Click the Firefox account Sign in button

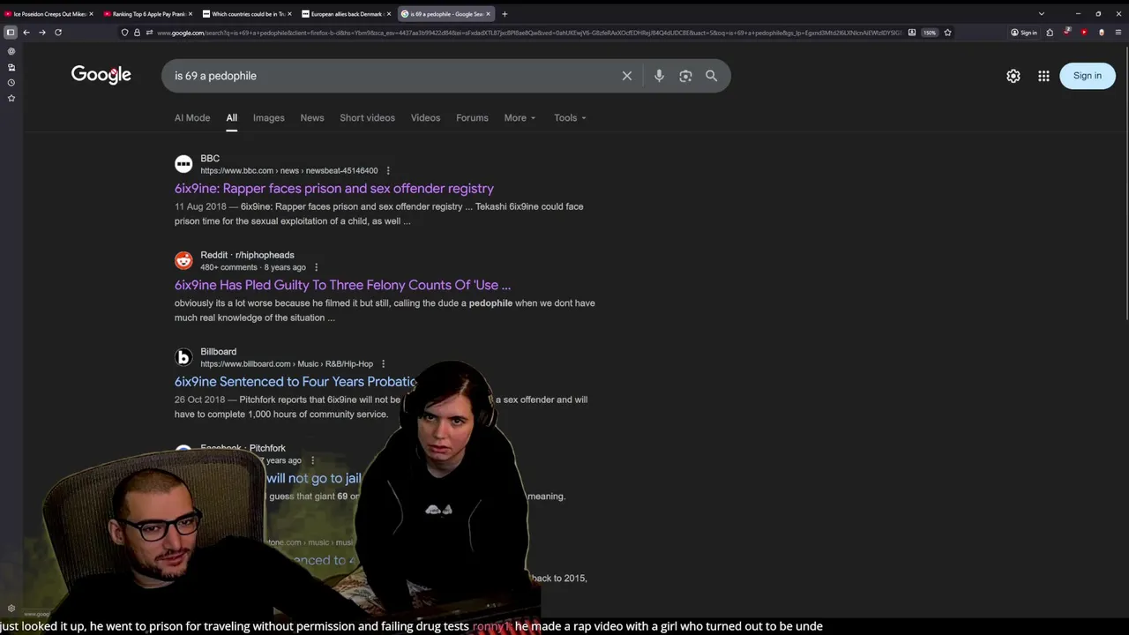coord(1024,33)
